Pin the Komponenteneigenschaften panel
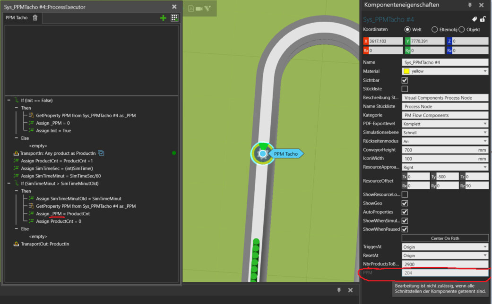This screenshot has width=492, height=304. (x=470, y=5)
